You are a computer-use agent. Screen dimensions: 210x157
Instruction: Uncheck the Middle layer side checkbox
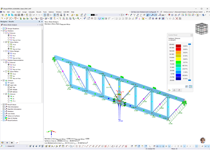point(9,90)
